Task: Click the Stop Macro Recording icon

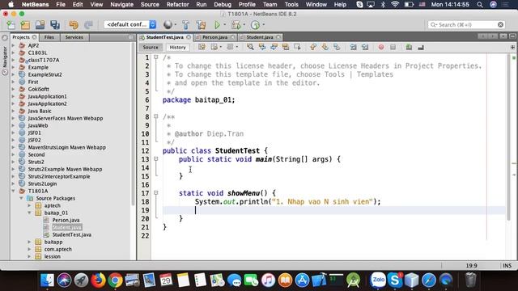Action: [x=393, y=47]
